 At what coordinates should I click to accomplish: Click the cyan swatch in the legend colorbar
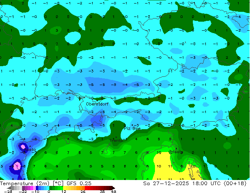(x=48, y=188)
